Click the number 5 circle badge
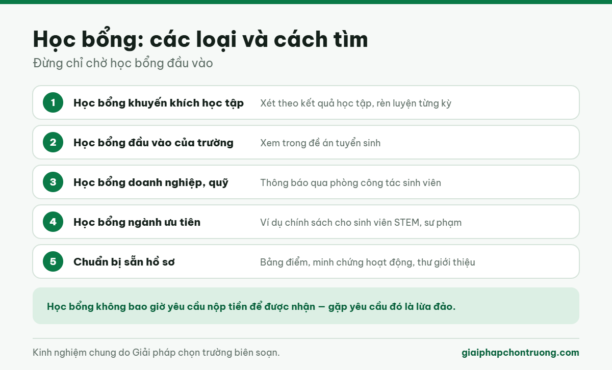The image size is (612, 370). 53,261
